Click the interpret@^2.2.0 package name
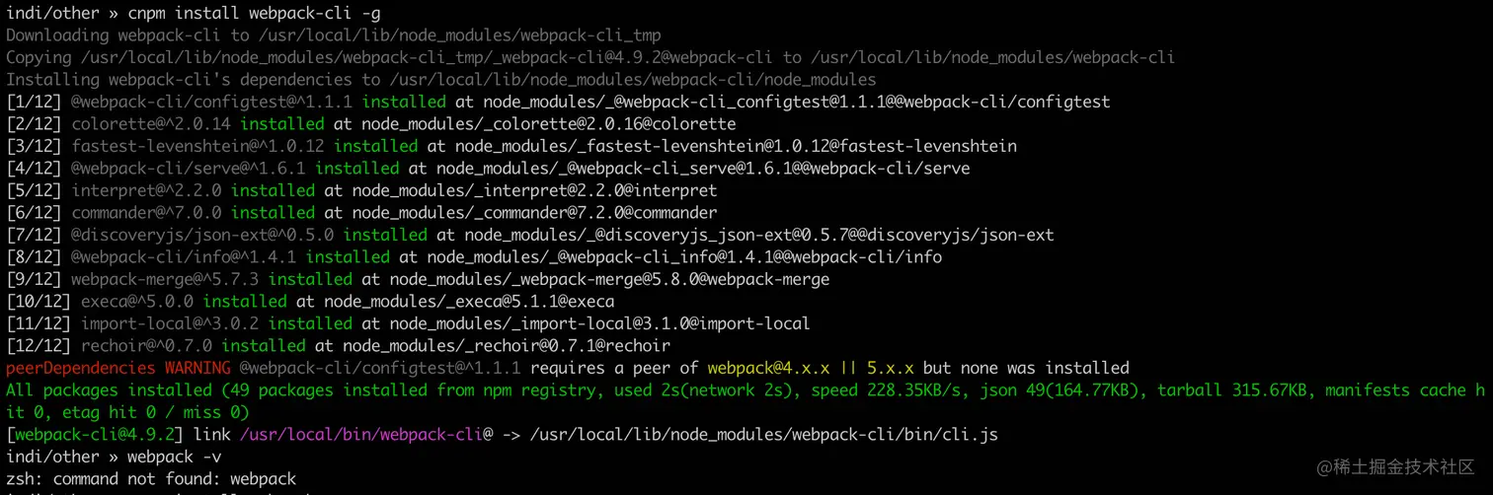Screen dimensions: 1493x495 [x=146, y=190]
